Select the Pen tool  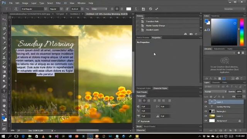[x=4, y=86]
